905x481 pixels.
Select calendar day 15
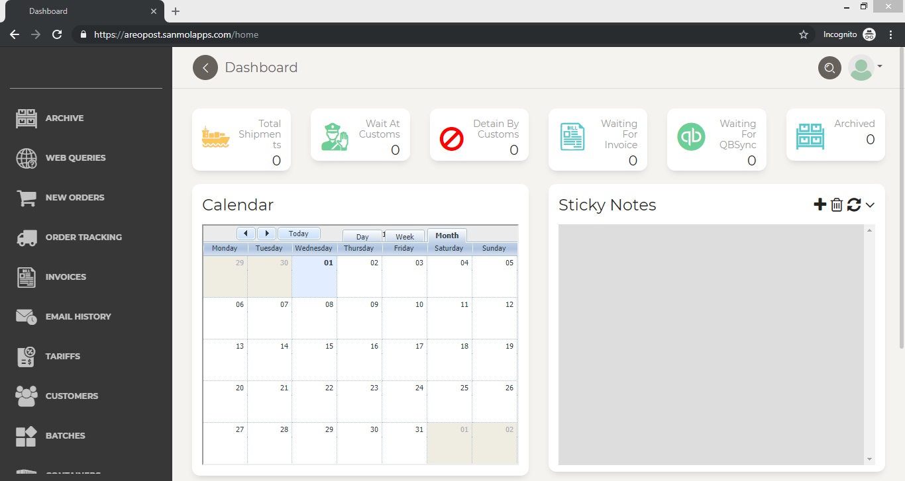tap(315, 360)
